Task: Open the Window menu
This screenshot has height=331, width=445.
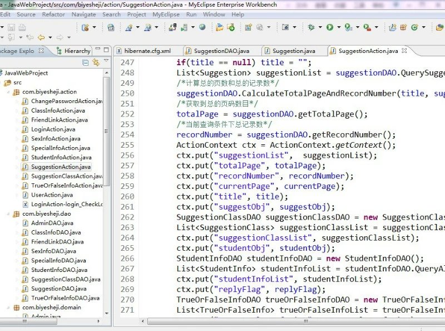Action: click(x=214, y=14)
